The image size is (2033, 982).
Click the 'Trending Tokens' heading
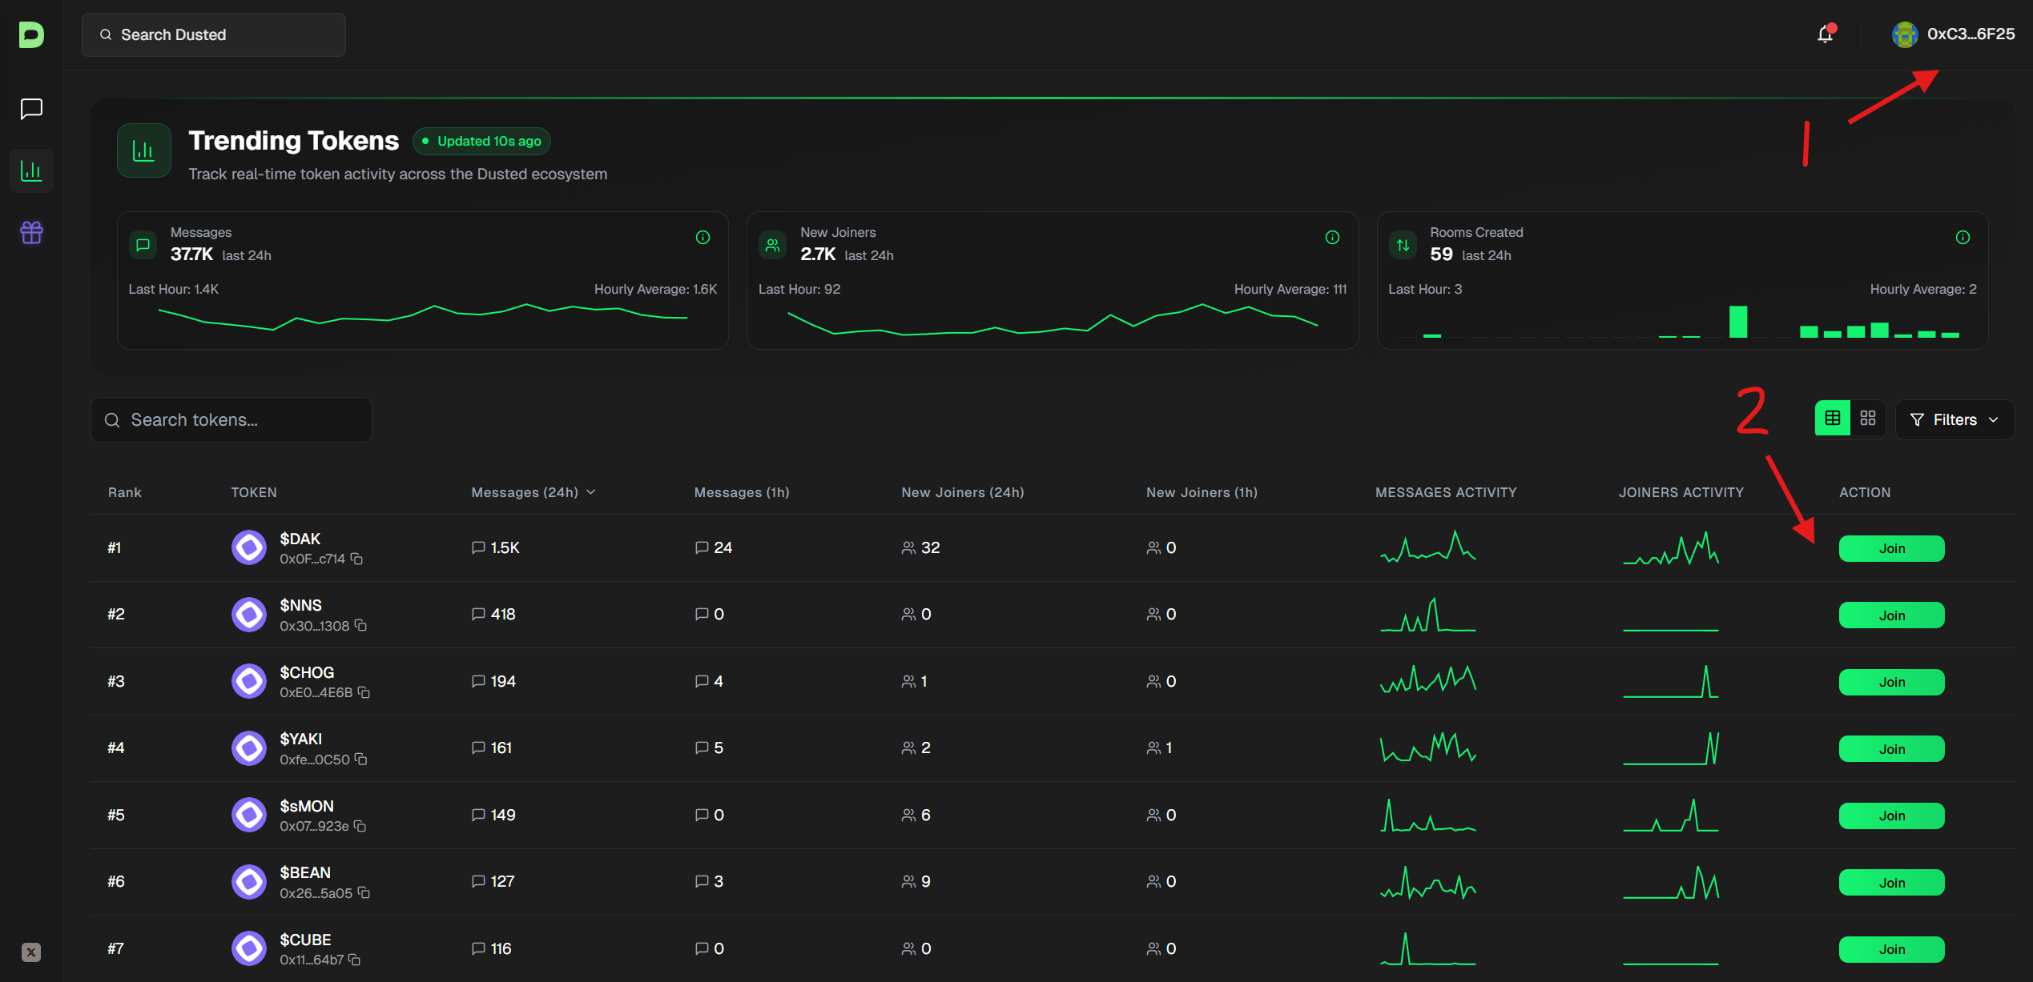pyautogui.click(x=294, y=140)
